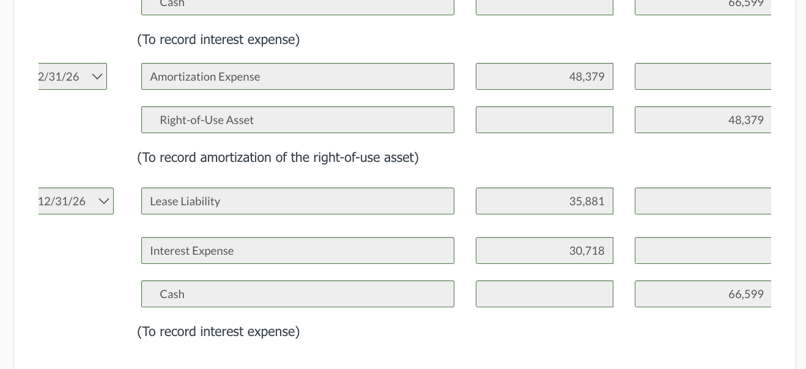The width and height of the screenshot is (806, 369).
Task: Select the 30,718 debit amount box
Action: click(x=544, y=250)
